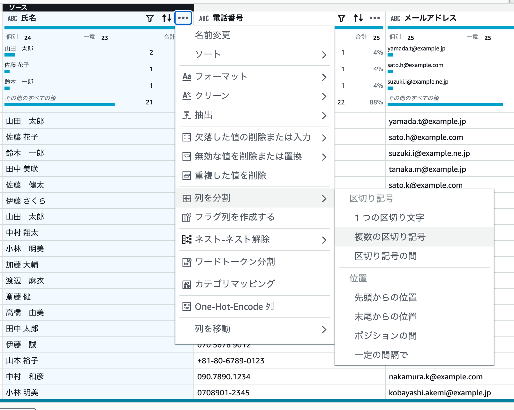This screenshot has height=410, width=514.
Task: Select the phone cell 090.7890.1234
Action: coord(290,376)
